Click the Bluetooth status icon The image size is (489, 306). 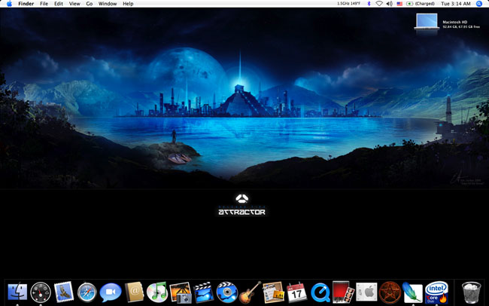[x=369, y=4]
